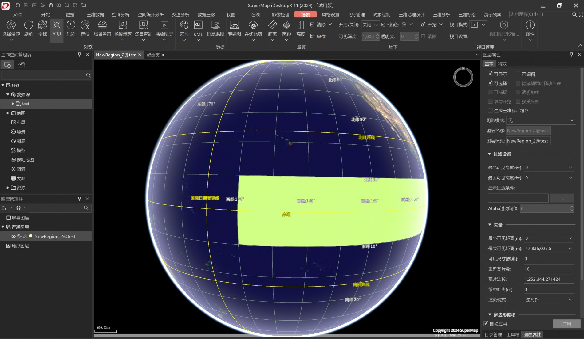Close the NewRegion_2@test document tab

[140, 55]
